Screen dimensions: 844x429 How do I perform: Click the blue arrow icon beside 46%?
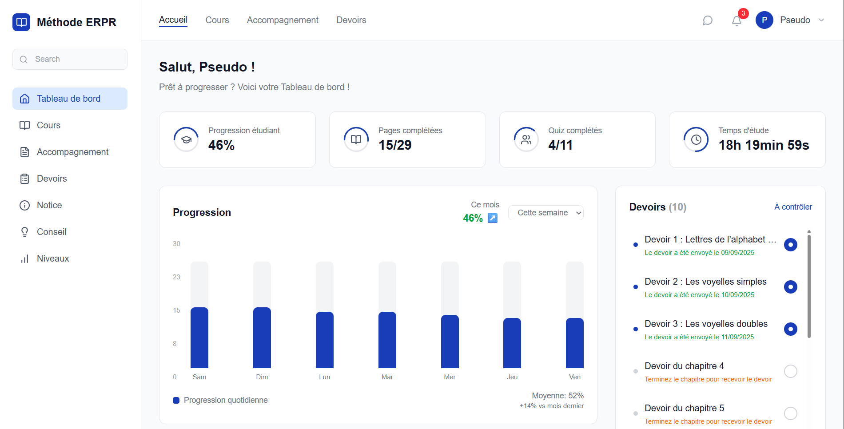[x=492, y=218]
